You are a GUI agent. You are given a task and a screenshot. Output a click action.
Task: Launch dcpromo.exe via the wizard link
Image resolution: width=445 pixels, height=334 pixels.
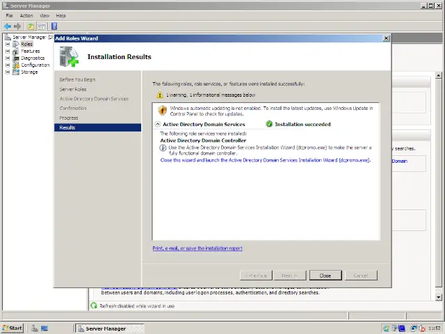[x=266, y=160]
